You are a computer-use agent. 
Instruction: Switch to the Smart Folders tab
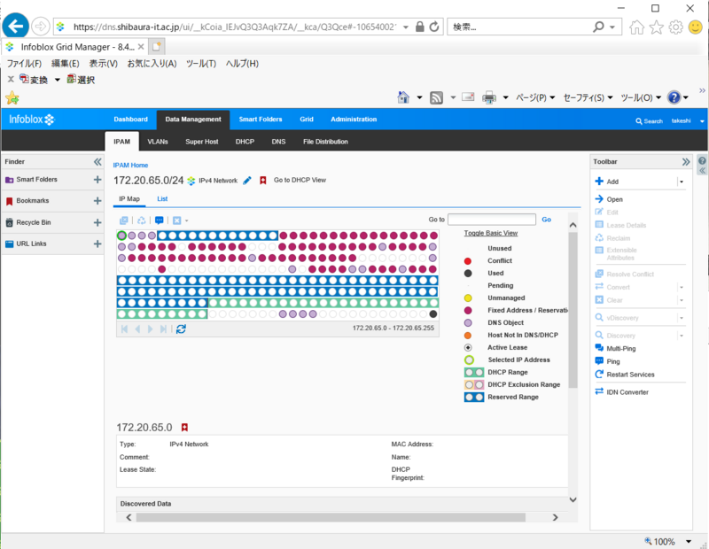(261, 120)
